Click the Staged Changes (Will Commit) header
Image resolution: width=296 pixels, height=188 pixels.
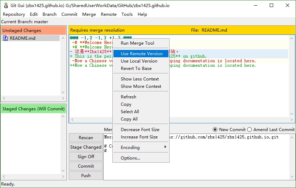(x=33, y=109)
